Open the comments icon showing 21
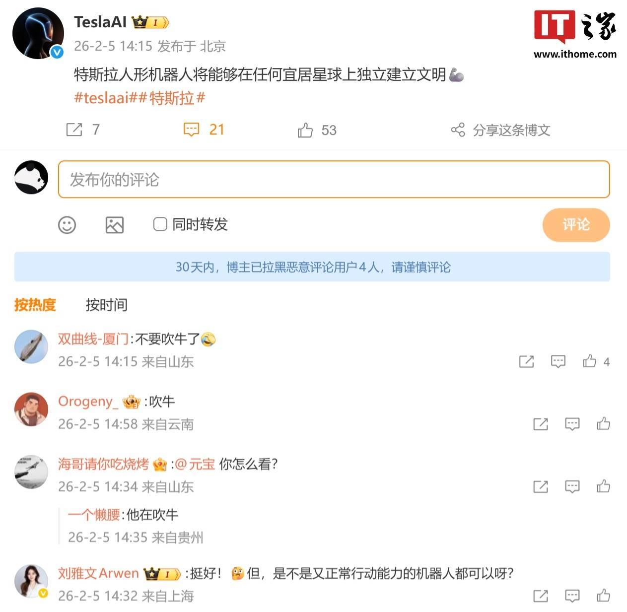This screenshot has width=627, height=612. [x=191, y=130]
